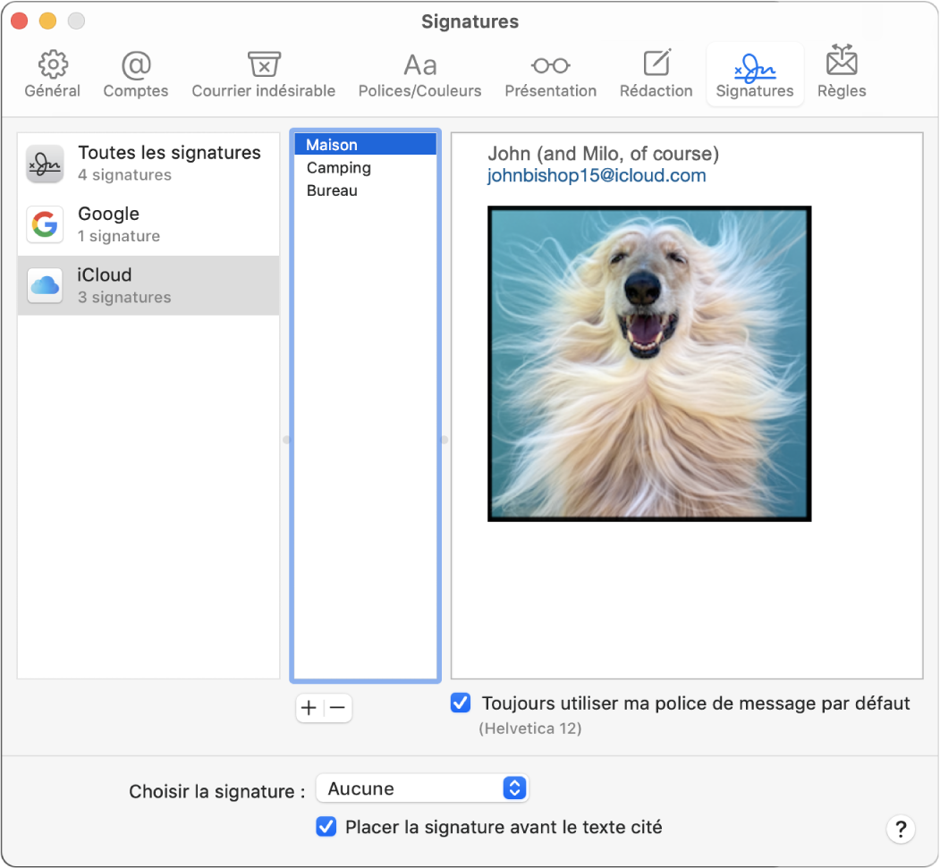Select the Comptes toolbar icon
The image size is (940, 868).
(135, 73)
